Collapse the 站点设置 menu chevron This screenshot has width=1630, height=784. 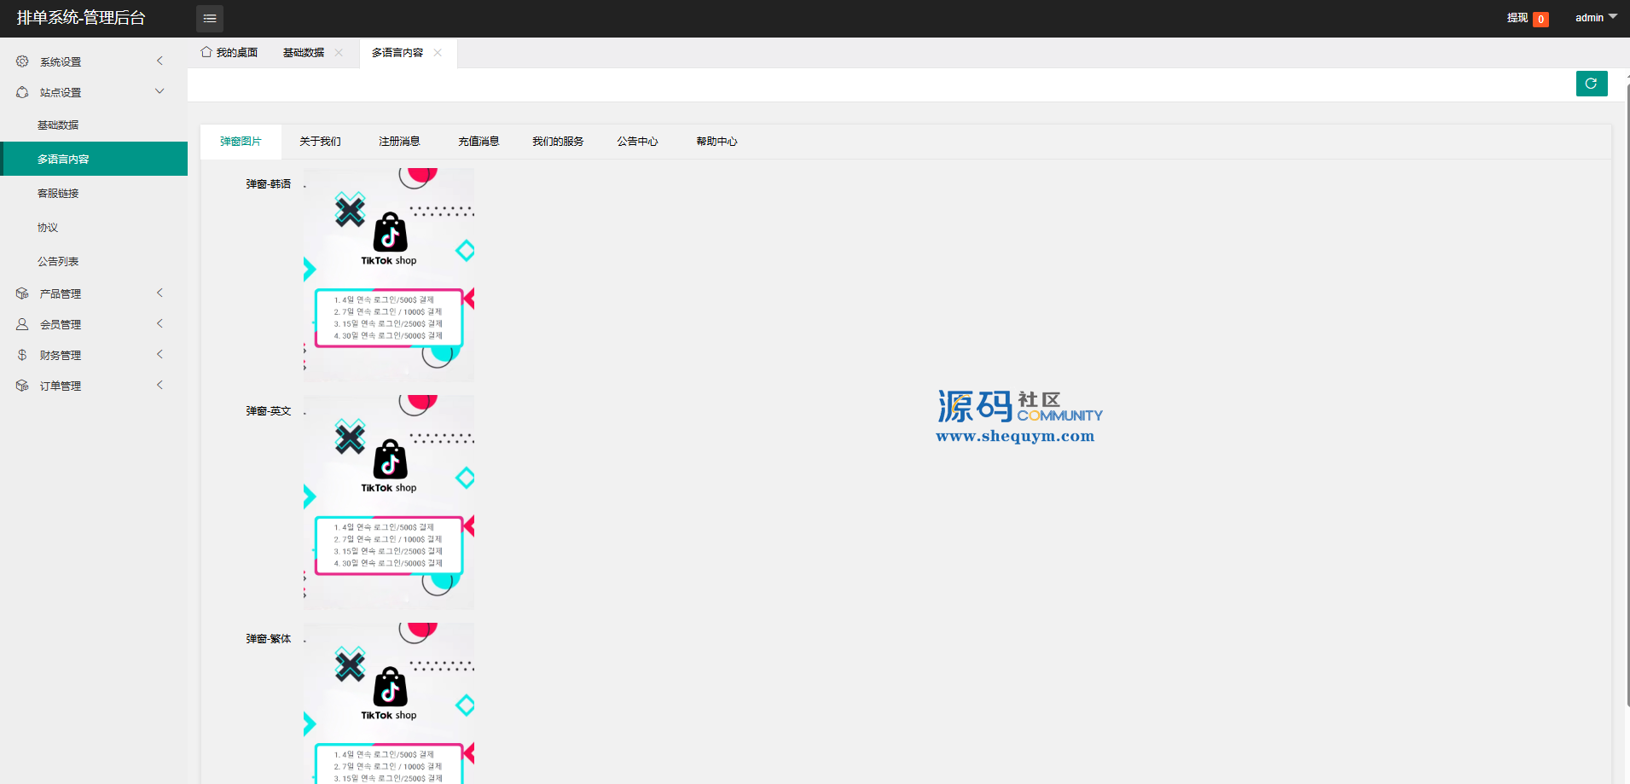[x=160, y=92]
